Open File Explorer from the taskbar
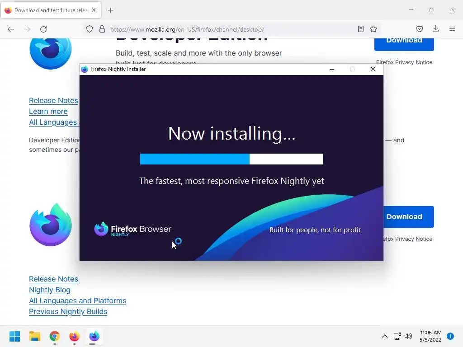This screenshot has width=463, height=347. [x=34, y=336]
